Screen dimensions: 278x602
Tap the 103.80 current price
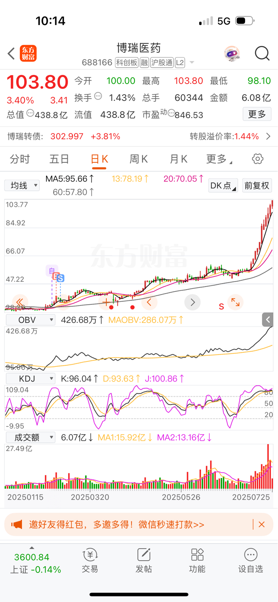point(38,82)
